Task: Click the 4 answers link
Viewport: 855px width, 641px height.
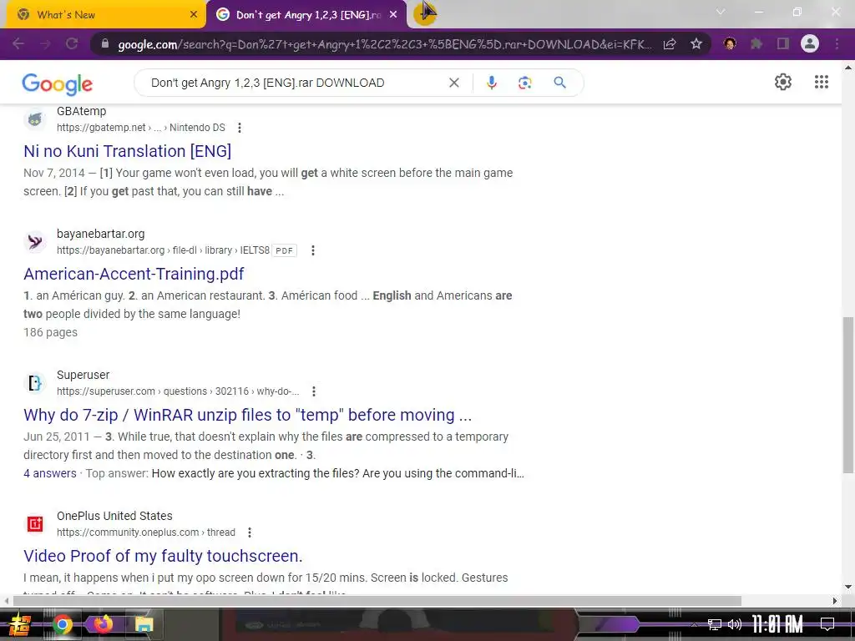Action: point(50,473)
